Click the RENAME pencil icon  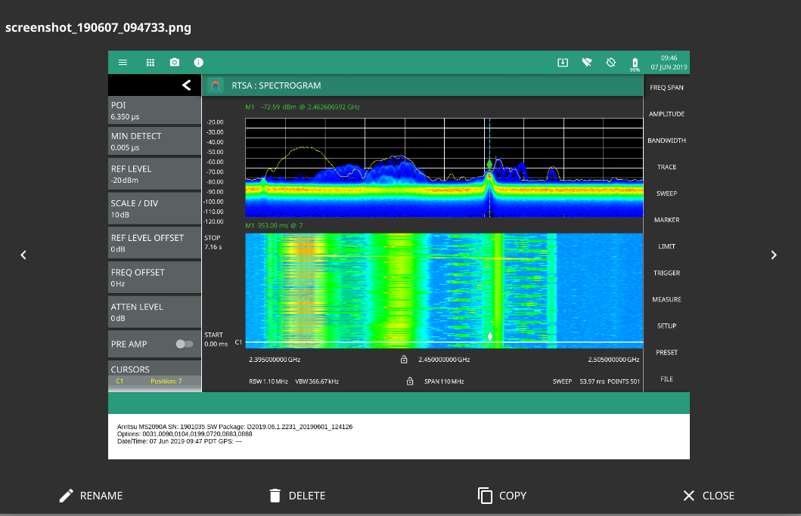click(67, 496)
